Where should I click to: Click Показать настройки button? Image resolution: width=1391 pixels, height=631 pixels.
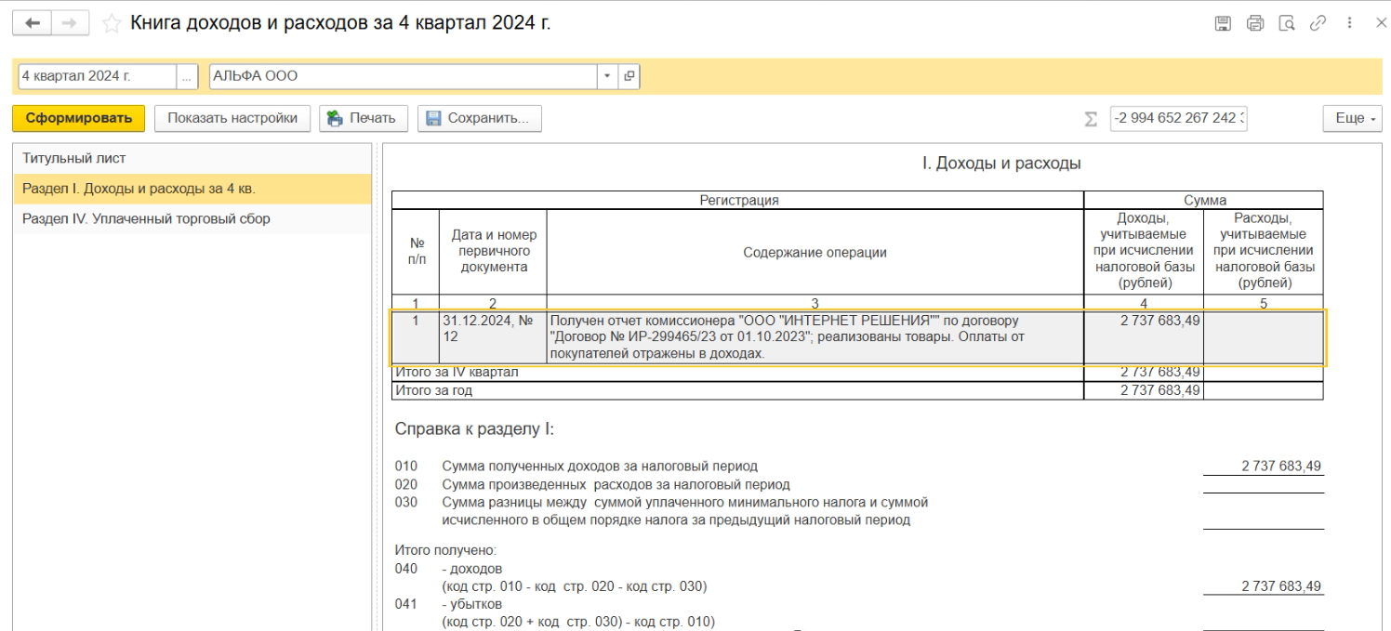pos(232,118)
